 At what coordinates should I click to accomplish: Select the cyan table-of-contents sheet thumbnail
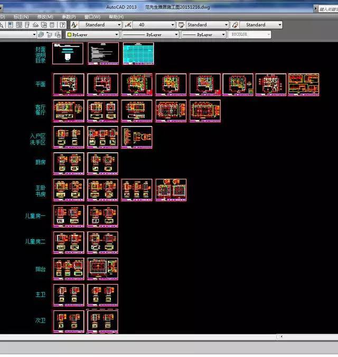coord(138,53)
